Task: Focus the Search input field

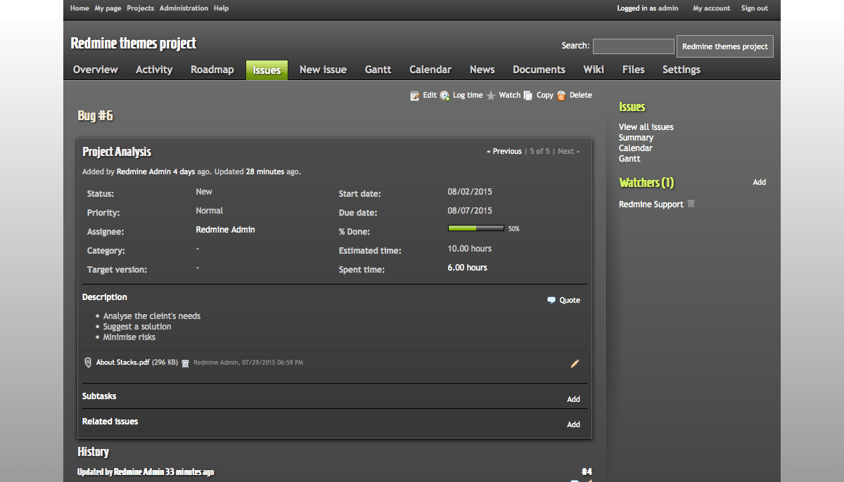Action: pos(634,46)
